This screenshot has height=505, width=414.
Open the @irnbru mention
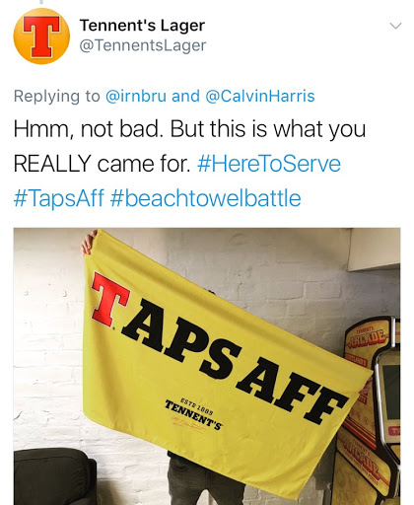136,96
